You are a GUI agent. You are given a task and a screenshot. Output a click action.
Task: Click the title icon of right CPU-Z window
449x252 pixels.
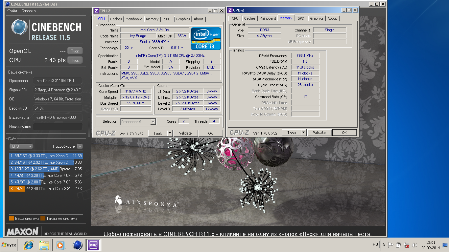(230, 10)
